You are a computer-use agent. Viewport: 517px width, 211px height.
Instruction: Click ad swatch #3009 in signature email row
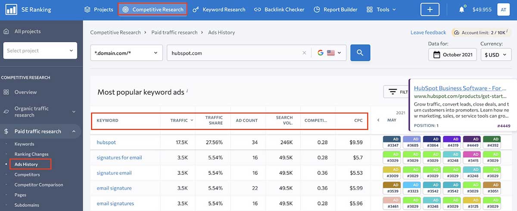point(392,173)
